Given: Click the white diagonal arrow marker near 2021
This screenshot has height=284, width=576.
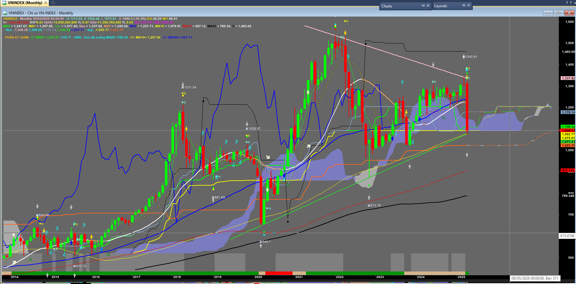Looking at the screenshot, I should (309, 146).
